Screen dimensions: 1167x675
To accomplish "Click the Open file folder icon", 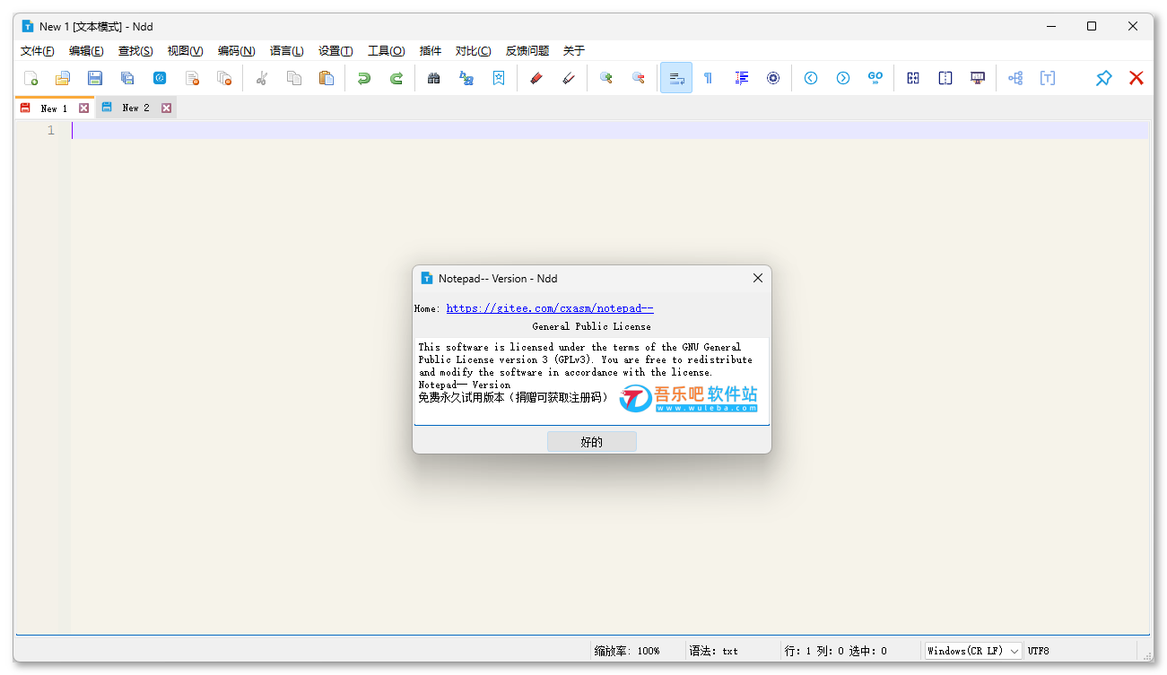I will (63, 78).
